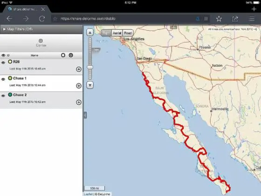Image resolution: width=261 pixels, height=196 pixels.
Task: Open the browser hamburger menu
Action: tap(252, 19)
